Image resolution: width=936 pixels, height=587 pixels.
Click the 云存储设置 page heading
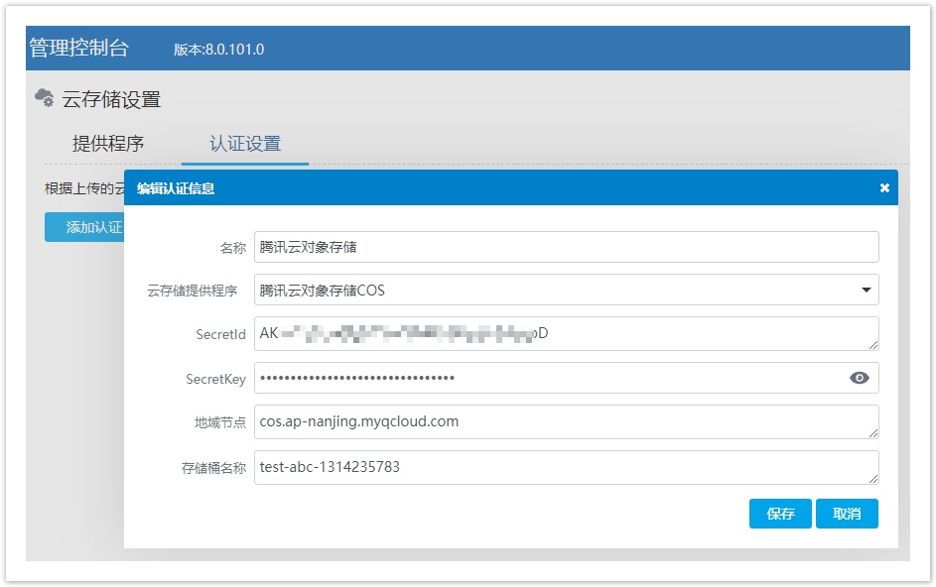(111, 99)
